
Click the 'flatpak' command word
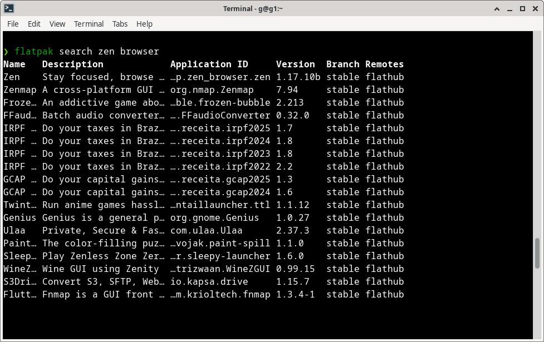(34, 51)
